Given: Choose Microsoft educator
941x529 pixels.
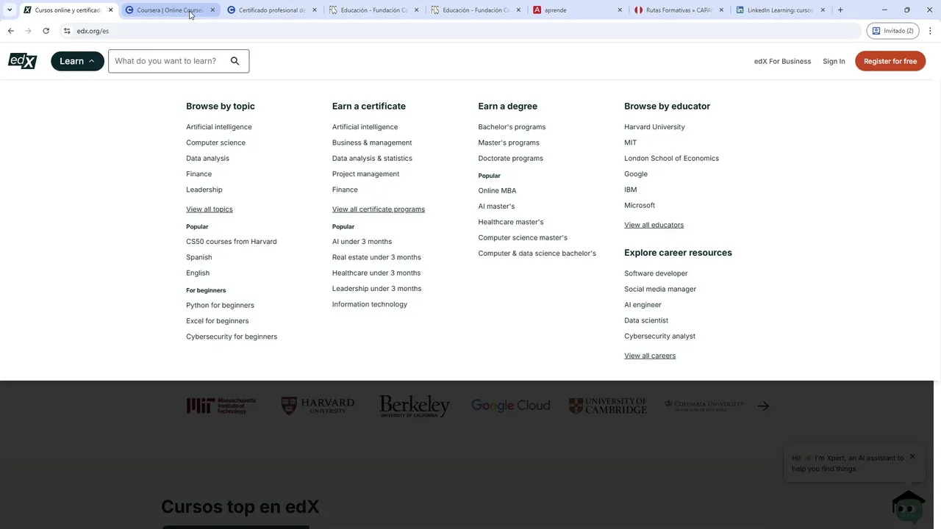Looking at the screenshot, I should (640, 206).
